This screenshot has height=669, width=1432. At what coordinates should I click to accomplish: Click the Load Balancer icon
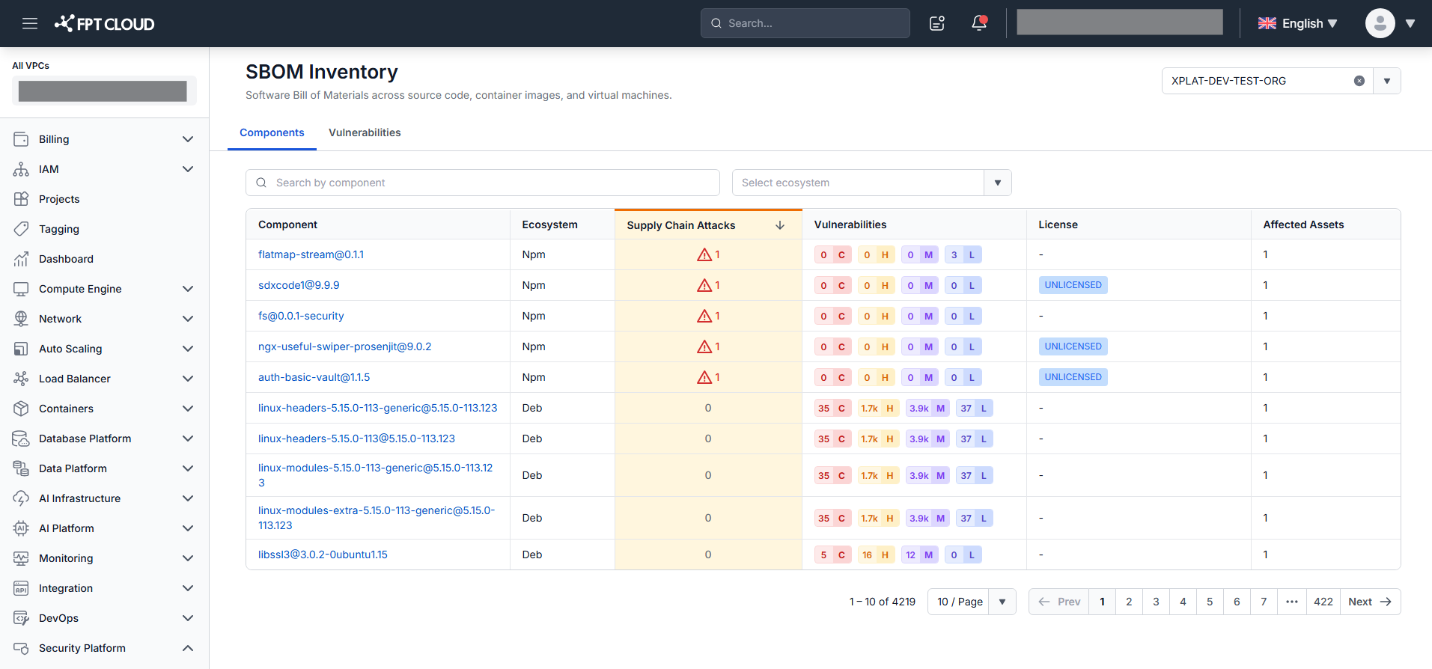(x=21, y=379)
